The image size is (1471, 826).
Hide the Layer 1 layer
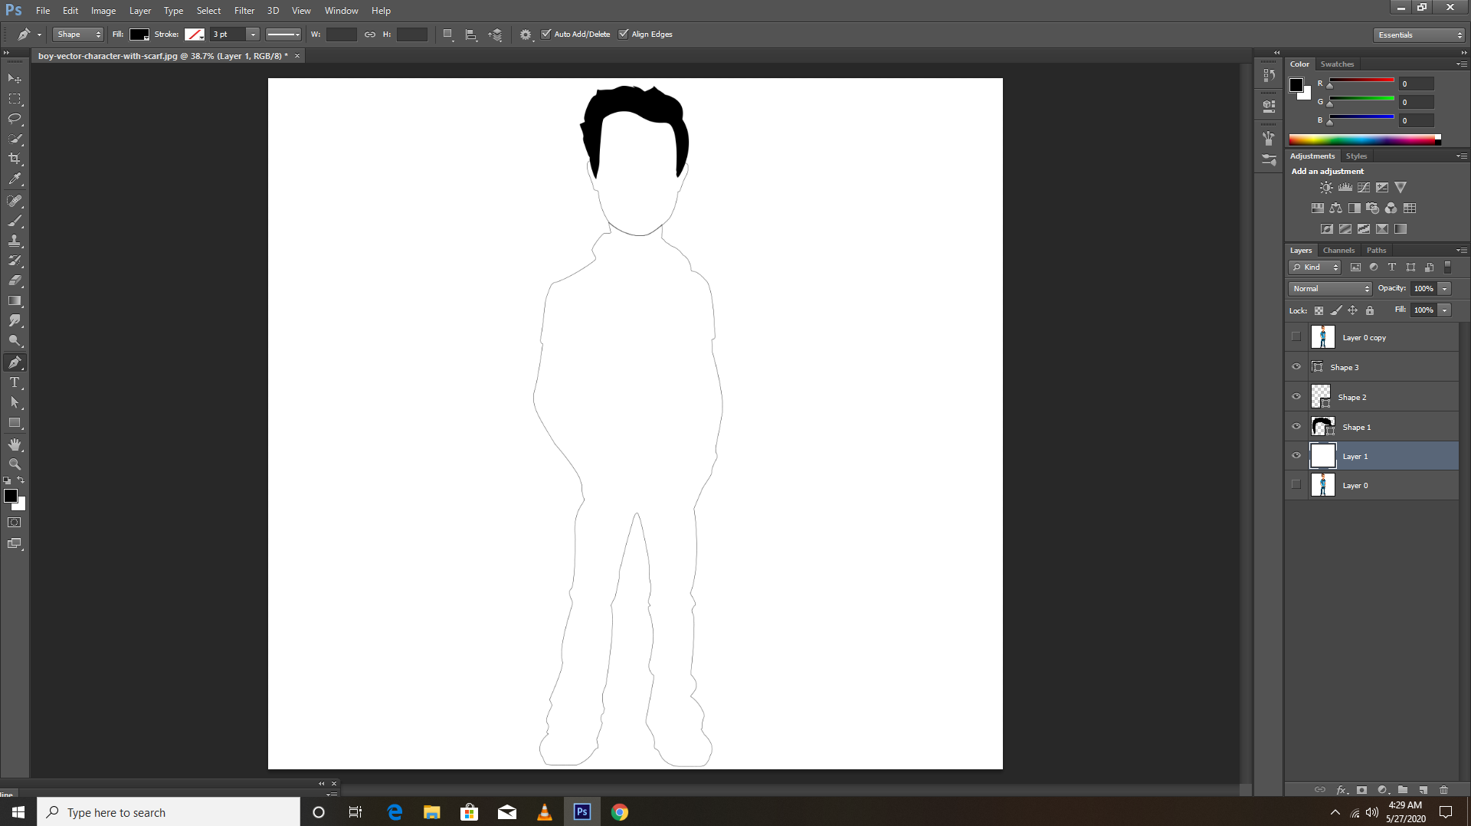[x=1296, y=455]
